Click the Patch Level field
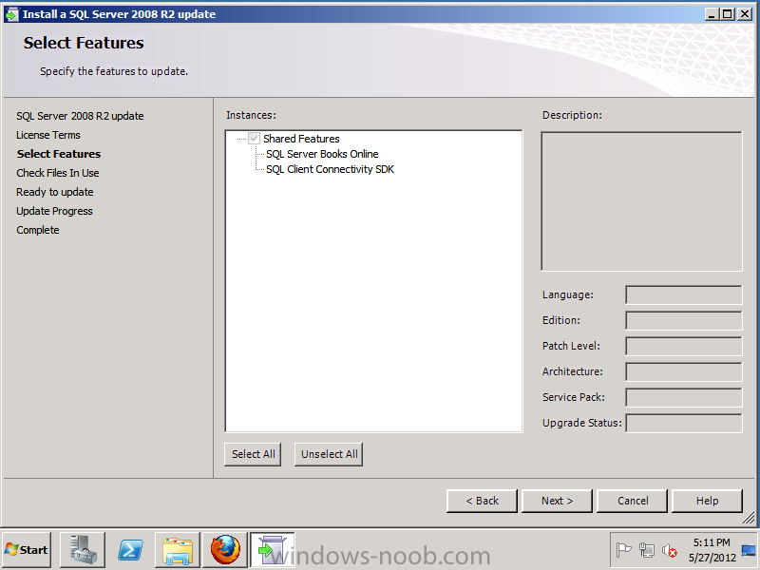 684,346
